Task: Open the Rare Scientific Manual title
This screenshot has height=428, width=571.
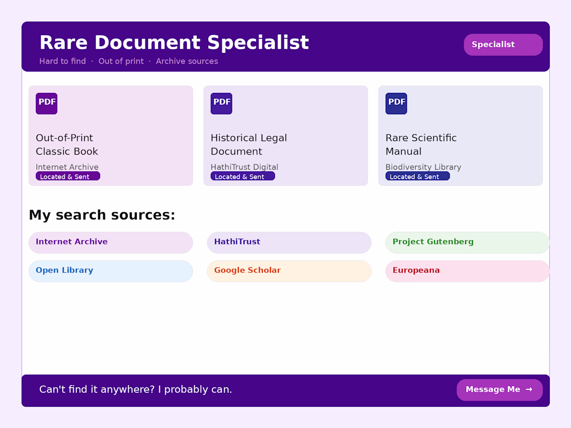Action: pos(421,145)
